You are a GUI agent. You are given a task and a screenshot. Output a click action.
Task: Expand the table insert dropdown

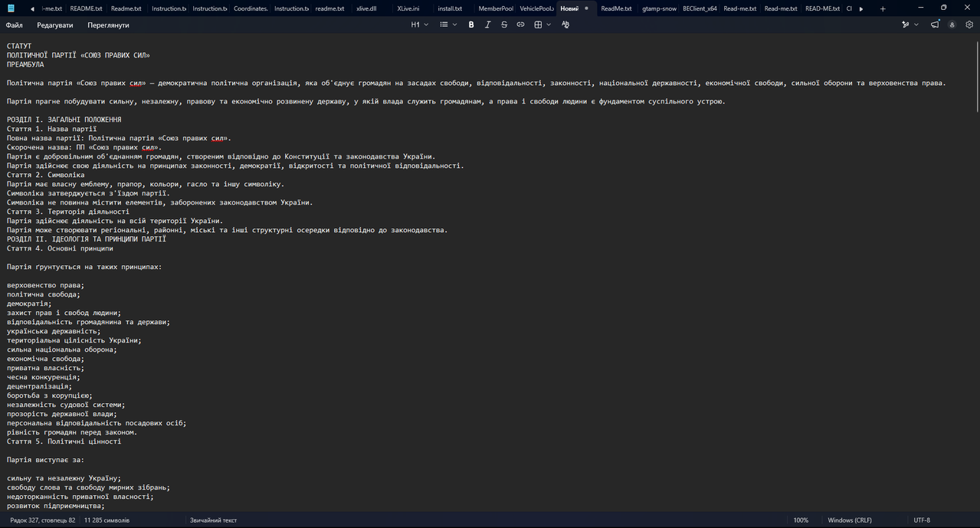[x=542, y=25]
